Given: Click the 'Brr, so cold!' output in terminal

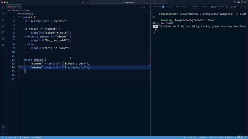Looking at the screenshot, I should (x=163, y=23).
